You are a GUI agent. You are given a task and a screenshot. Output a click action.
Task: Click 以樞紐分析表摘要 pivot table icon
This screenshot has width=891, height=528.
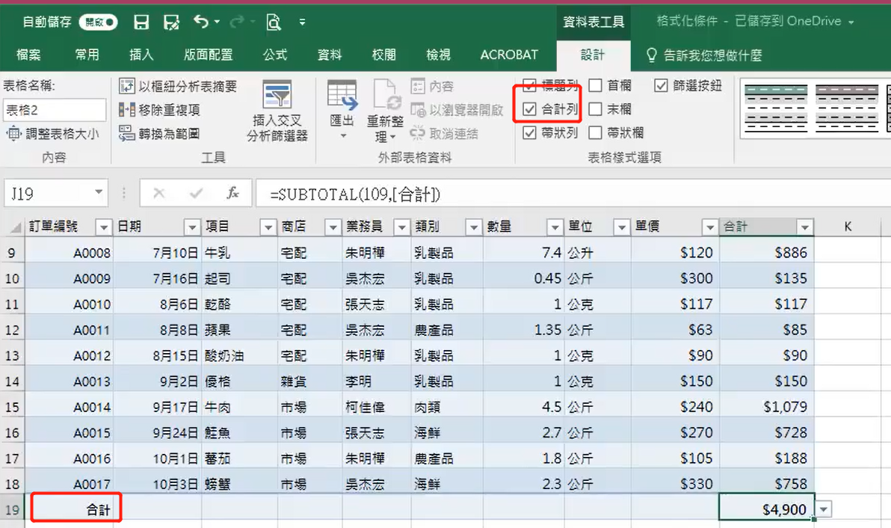point(127,87)
